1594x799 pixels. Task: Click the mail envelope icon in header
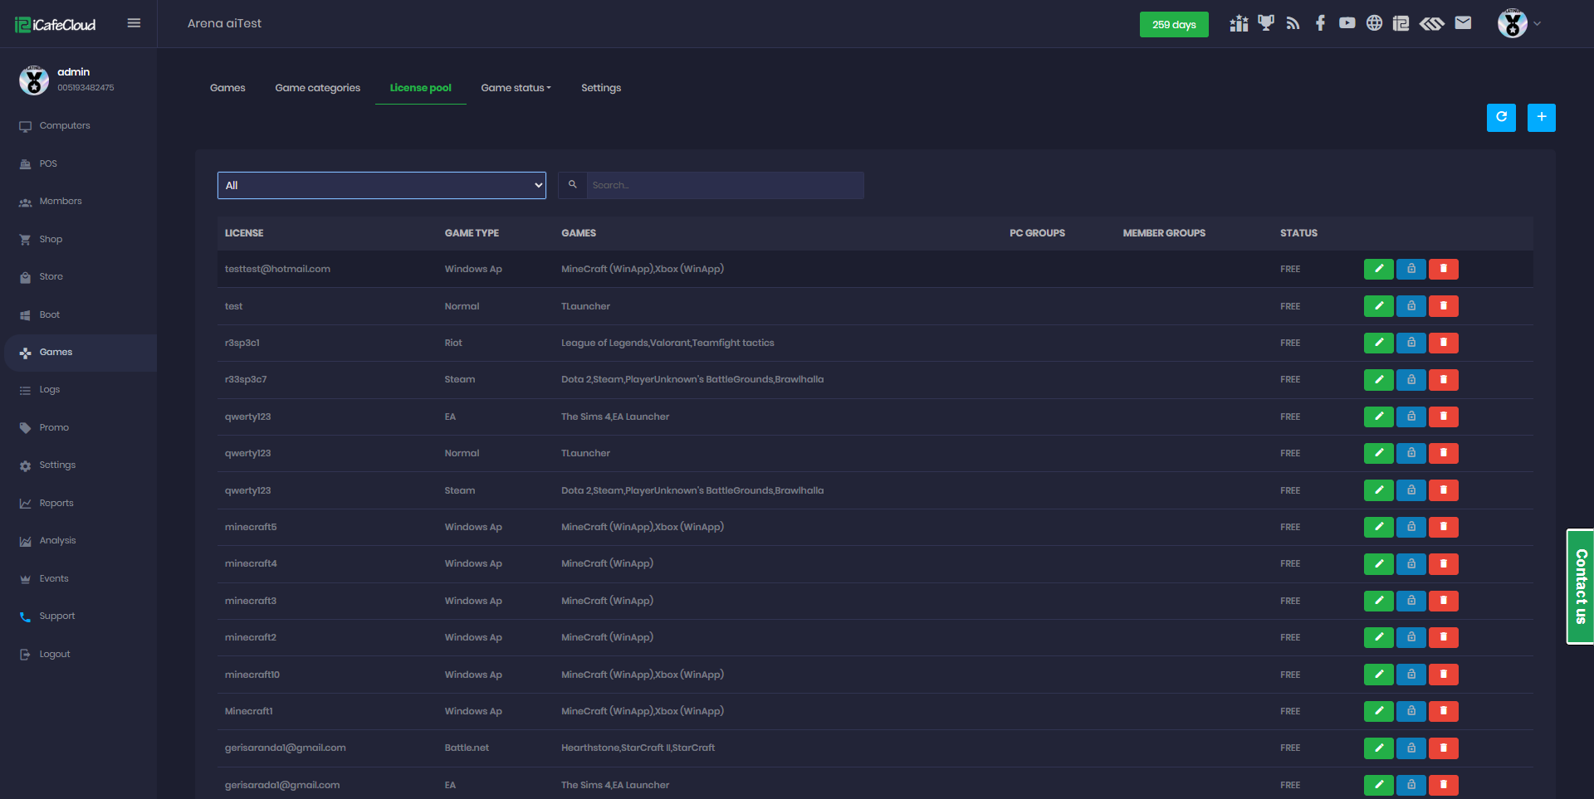pyautogui.click(x=1463, y=23)
